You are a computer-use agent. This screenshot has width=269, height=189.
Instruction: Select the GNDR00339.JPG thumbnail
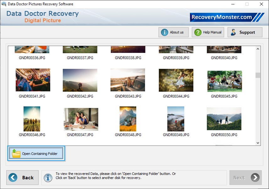(x=176, y=49)
